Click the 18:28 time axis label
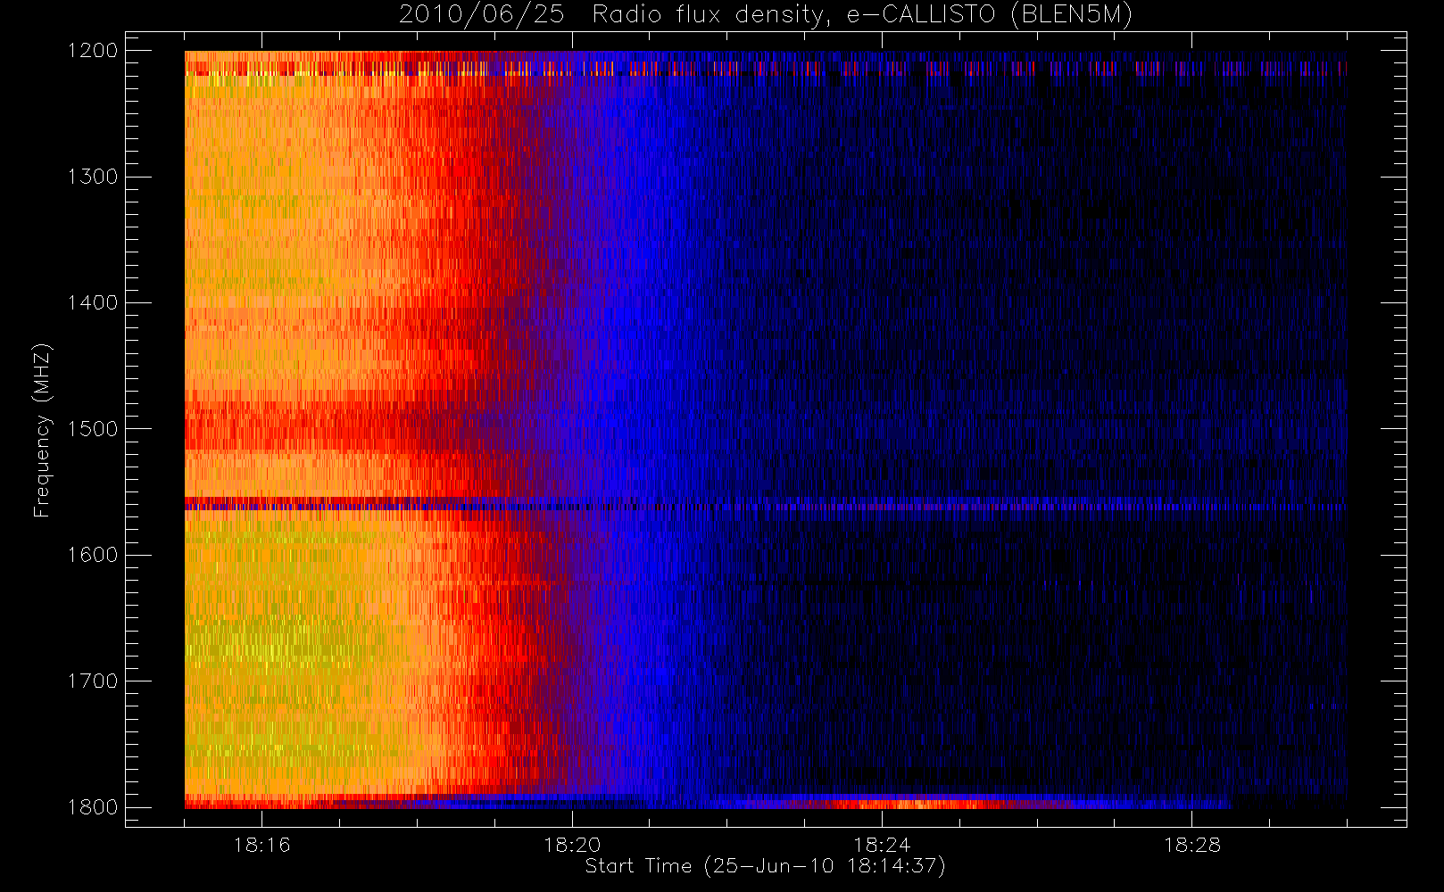 point(1192,845)
